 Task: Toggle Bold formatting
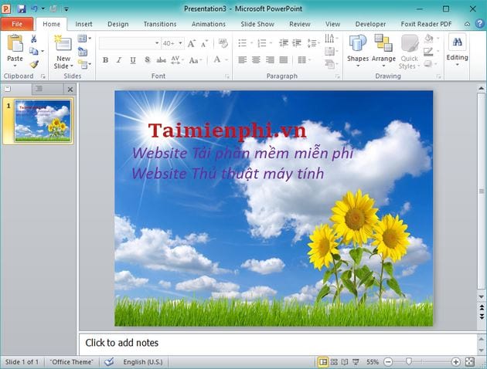[106, 60]
